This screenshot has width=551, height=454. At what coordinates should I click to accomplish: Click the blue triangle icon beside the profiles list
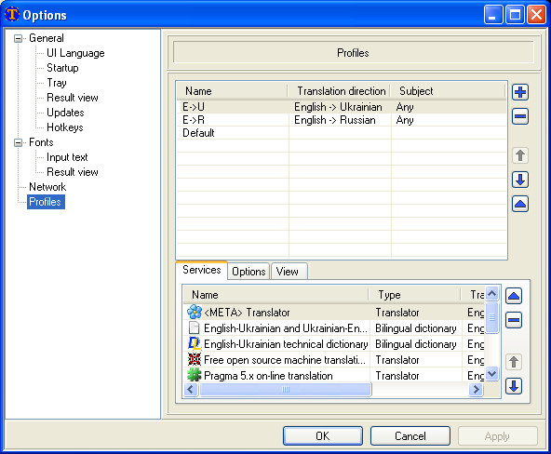click(x=520, y=204)
